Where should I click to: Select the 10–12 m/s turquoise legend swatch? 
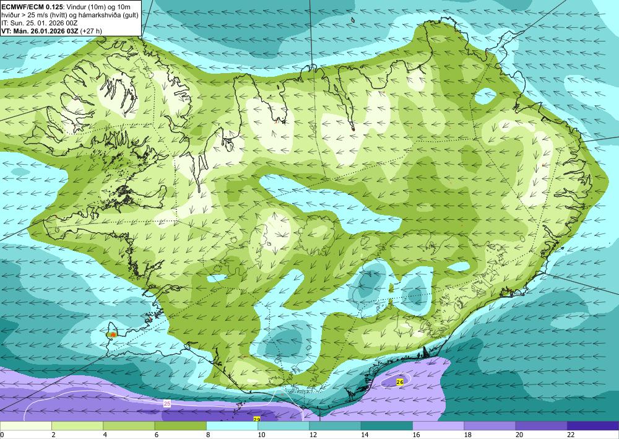tap(284, 426)
